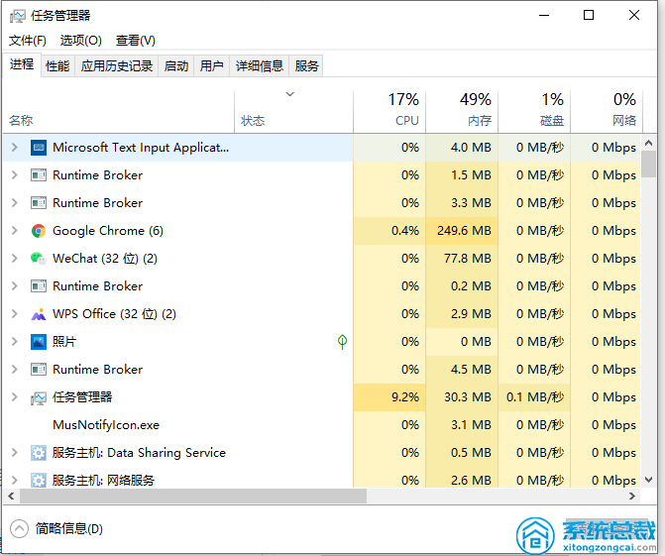Click the WeChat process icon
The width and height of the screenshot is (665, 556).
(x=39, y=259)
